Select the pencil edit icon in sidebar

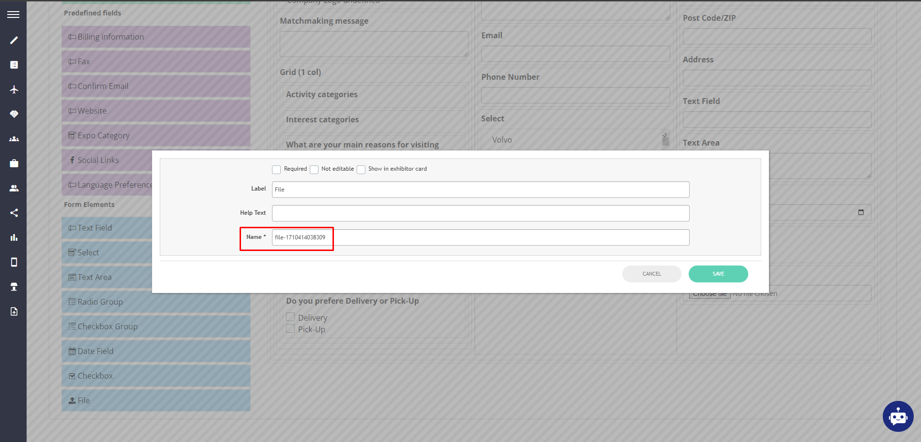[14, 40]
